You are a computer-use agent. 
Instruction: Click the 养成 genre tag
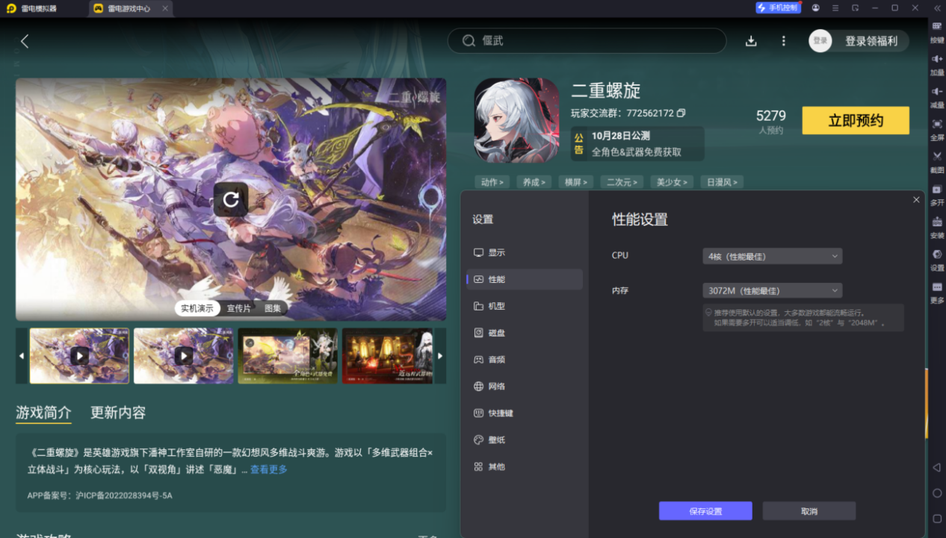coord(534,182)
